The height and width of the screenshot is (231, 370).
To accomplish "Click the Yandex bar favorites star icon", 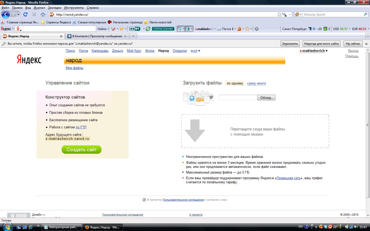I will [x=247, y=29].
